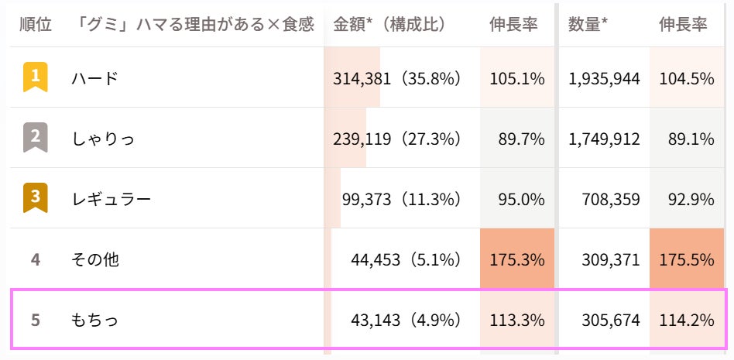The image size is (734, 360).
Task: Click the もちっ row label
Action: (95, 321)
